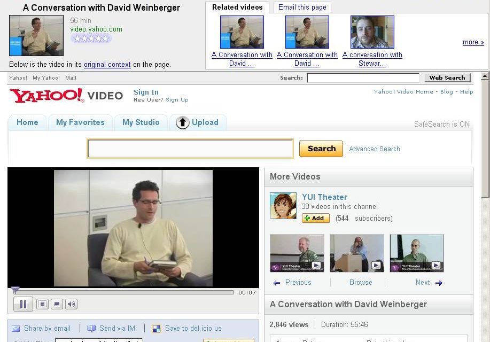Toggle the full-screen view button

coord(57,304)
